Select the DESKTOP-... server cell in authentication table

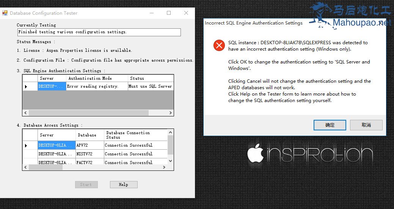tap(52, 86)
